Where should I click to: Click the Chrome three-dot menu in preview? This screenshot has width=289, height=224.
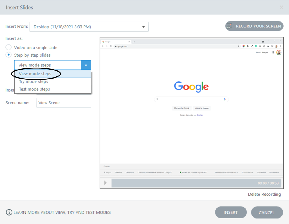[280, 46]
